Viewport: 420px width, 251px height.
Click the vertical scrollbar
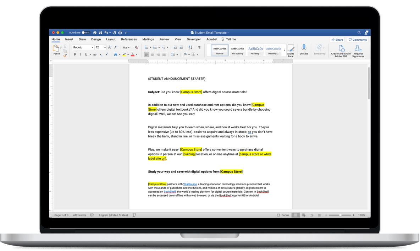point(369,83)
